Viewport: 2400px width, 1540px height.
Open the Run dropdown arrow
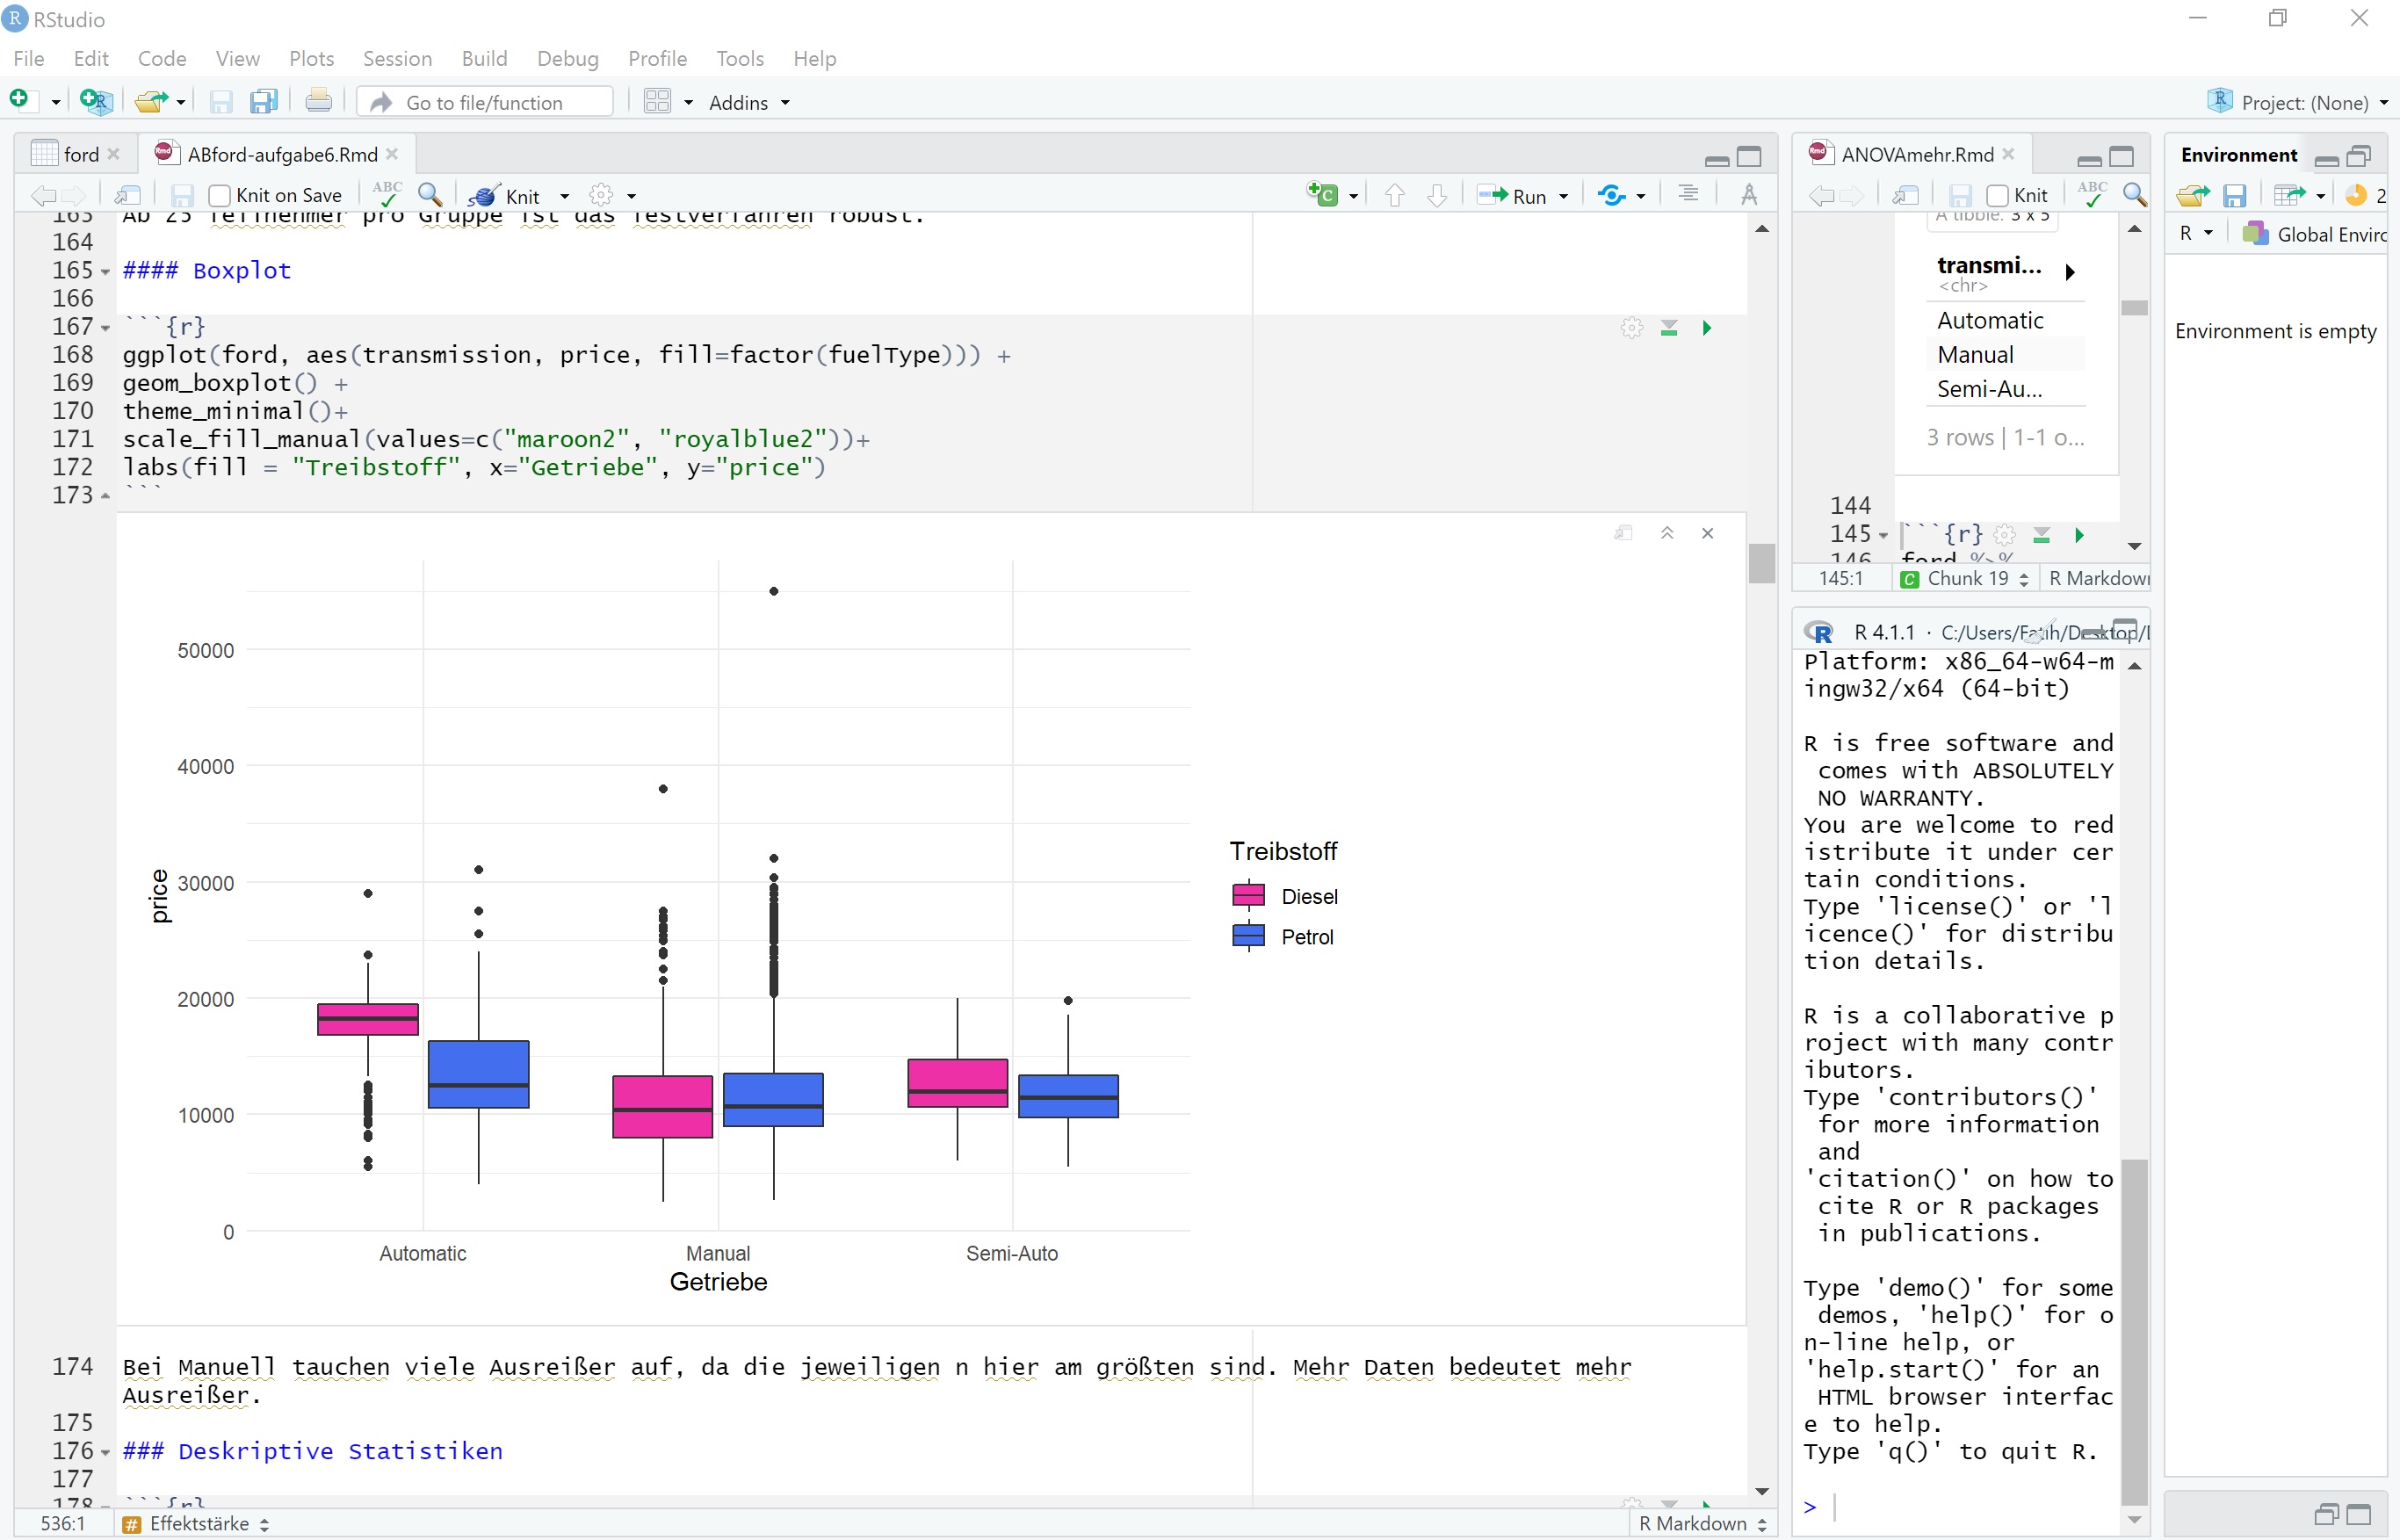(1564, 196)
